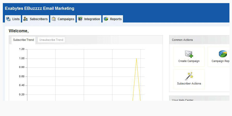The height and width of the screenshot is (116, 232).
Task: Click the Create Campaign envelope-plus icon
Action: point(189,54)
